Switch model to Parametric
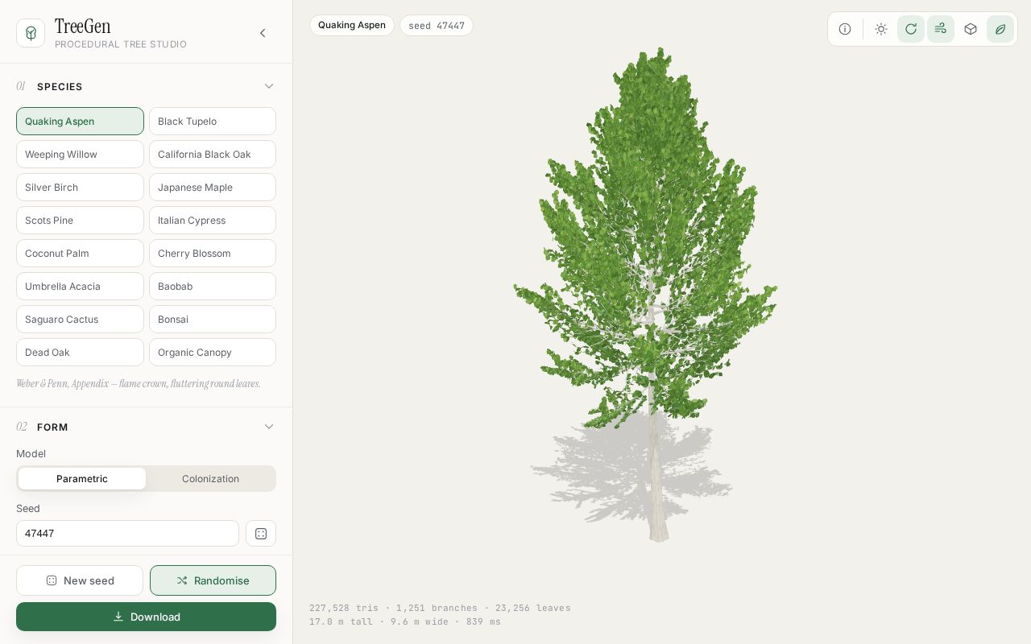Screen dimensions: 1031x644 [x=82, y=479]
